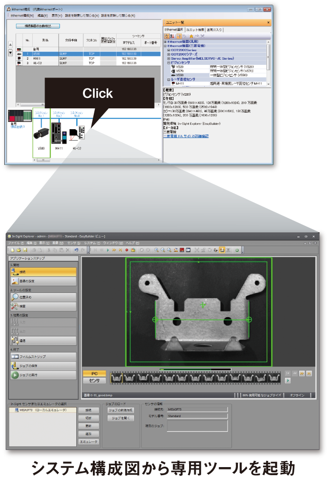Select the 接続 application step
This screenshot has height=478, width=327.
(43, 272)
